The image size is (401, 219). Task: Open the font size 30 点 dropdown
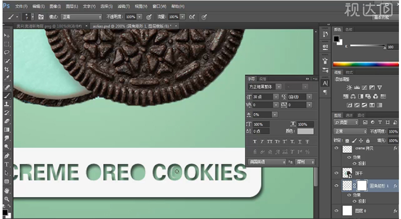(276, 96)
